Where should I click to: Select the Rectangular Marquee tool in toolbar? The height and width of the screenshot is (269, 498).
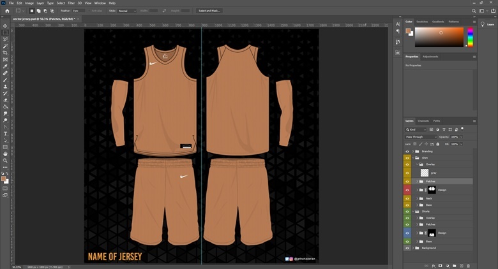[x=5, y=33]
